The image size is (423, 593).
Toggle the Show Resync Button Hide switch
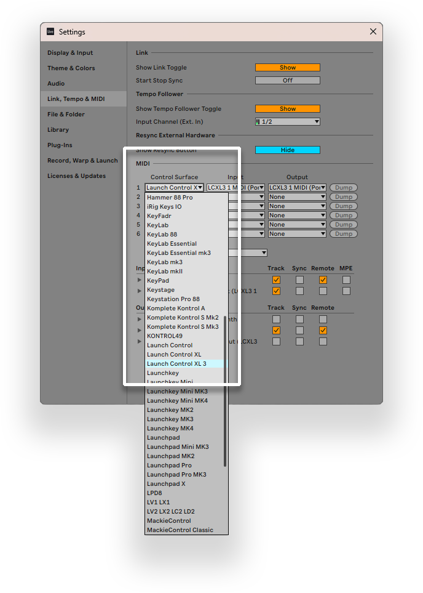[287, 150]
